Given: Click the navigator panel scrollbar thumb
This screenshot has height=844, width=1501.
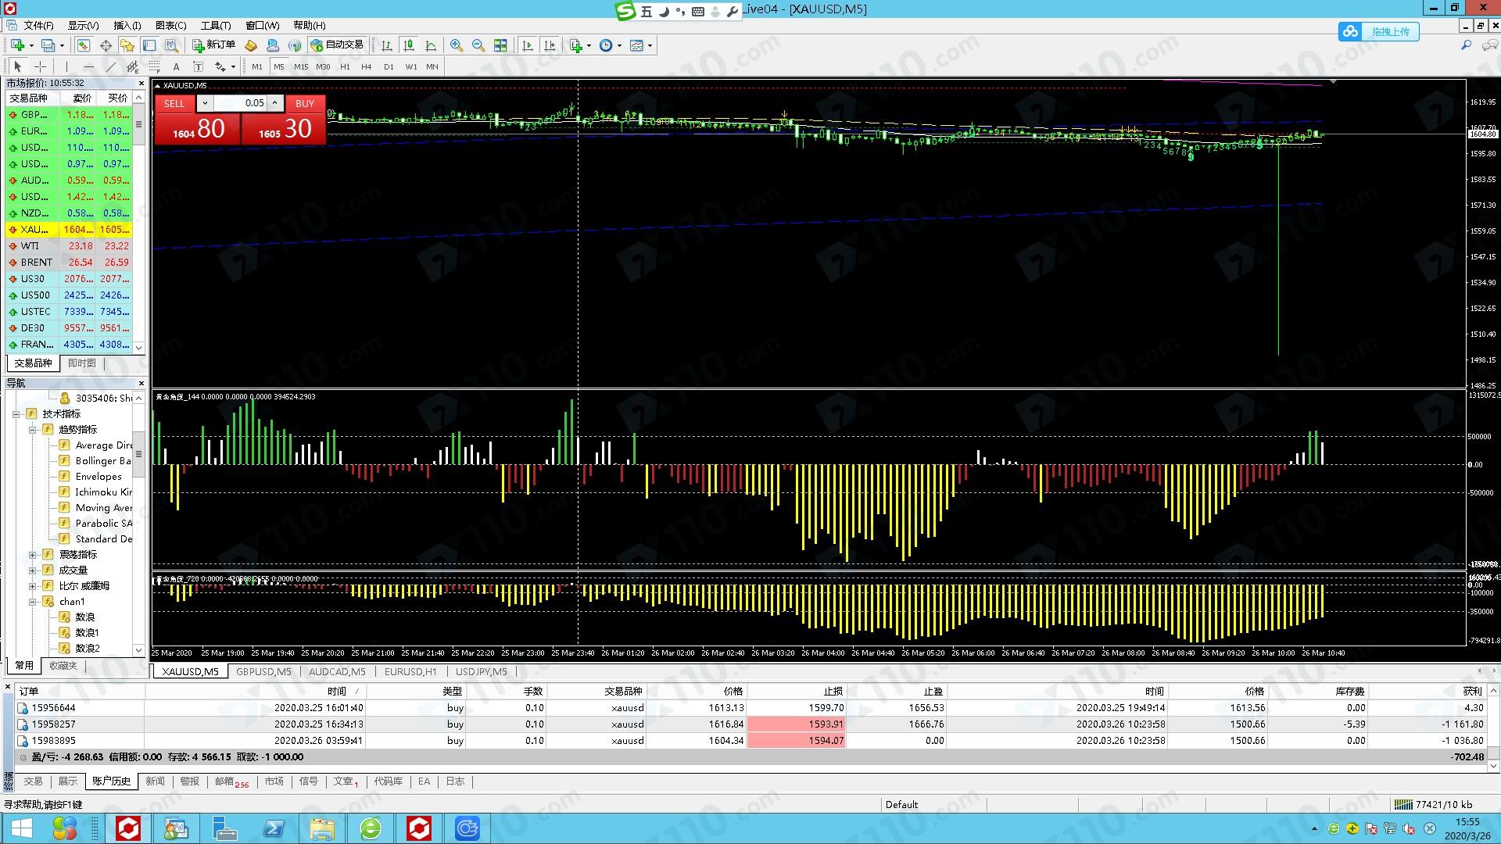Looking at the screenshot, I should 139,454.
